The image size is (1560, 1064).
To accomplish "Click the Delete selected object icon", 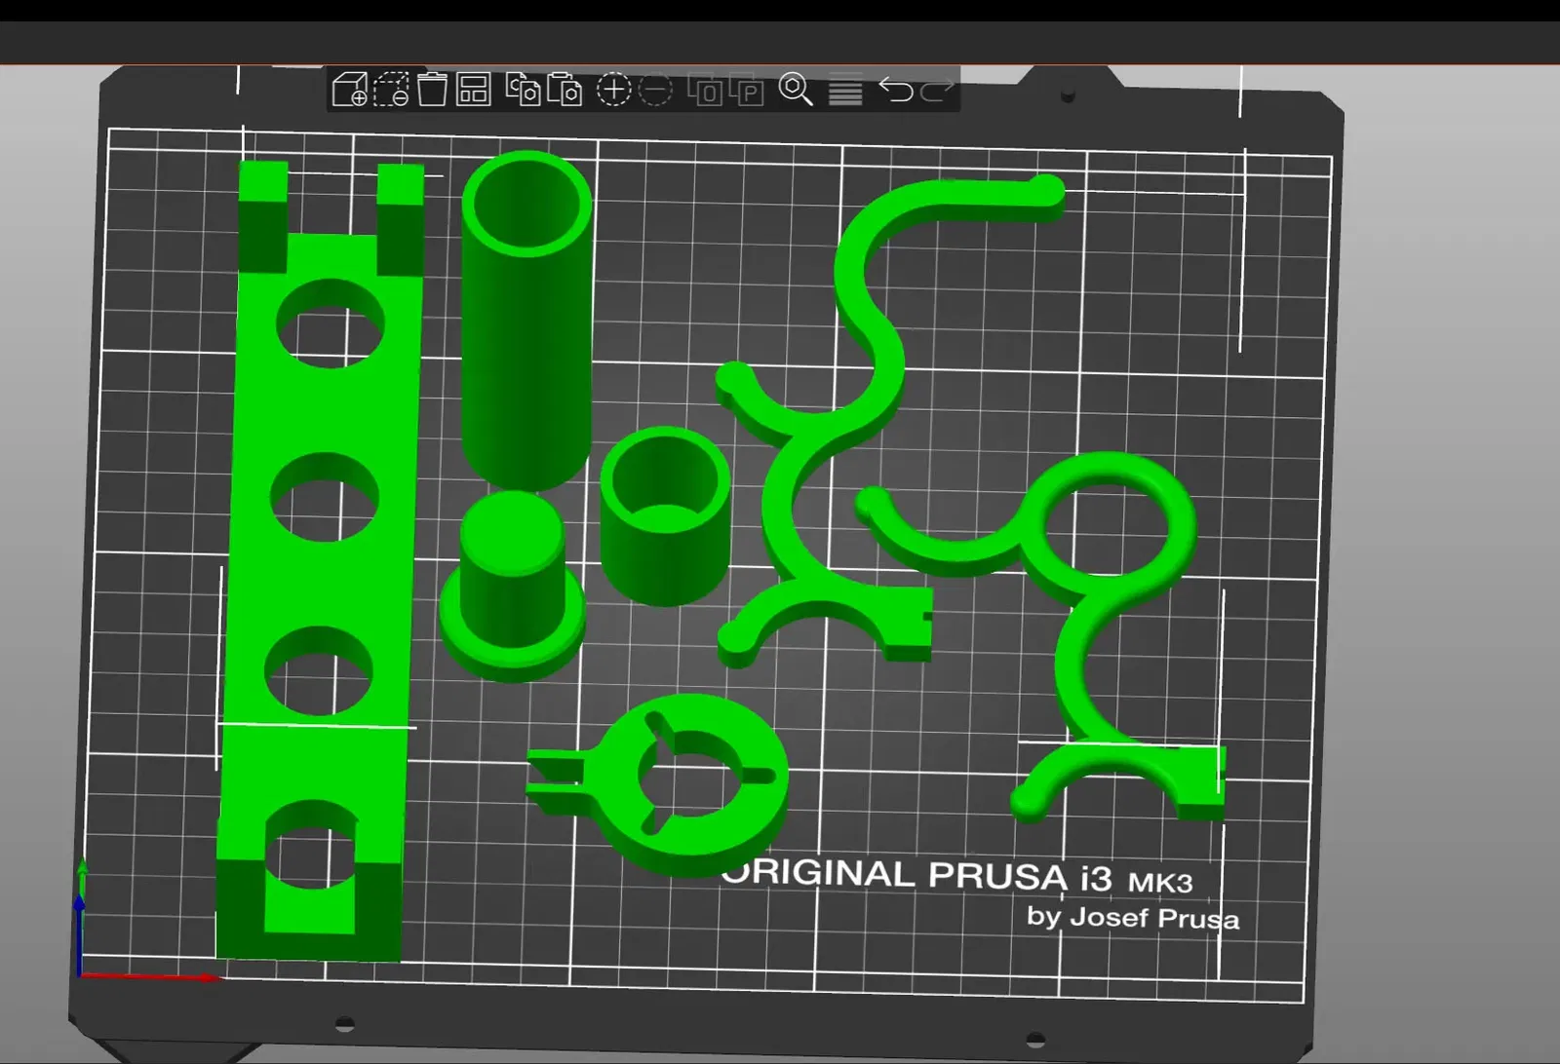I will (391, 90).
